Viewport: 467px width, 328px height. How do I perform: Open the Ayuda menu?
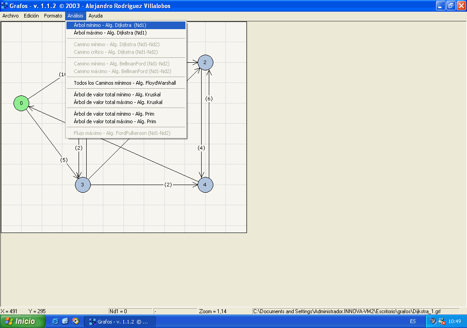[x=96, y=16]
